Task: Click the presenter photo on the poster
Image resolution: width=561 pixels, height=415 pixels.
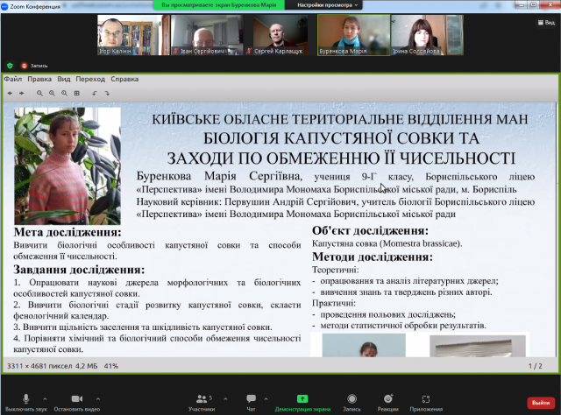Action: tap(67, 166)
